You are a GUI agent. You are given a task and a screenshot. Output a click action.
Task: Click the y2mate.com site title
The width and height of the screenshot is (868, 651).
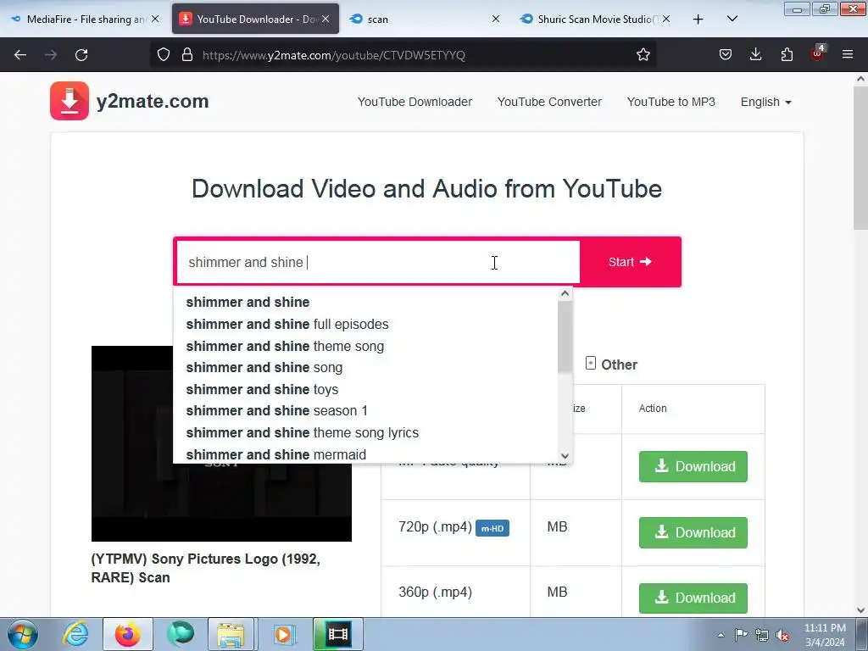[x=153, y=102]
